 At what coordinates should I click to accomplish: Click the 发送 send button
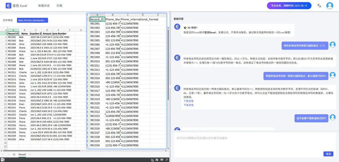pyautogui.click(x=328, y=154)
